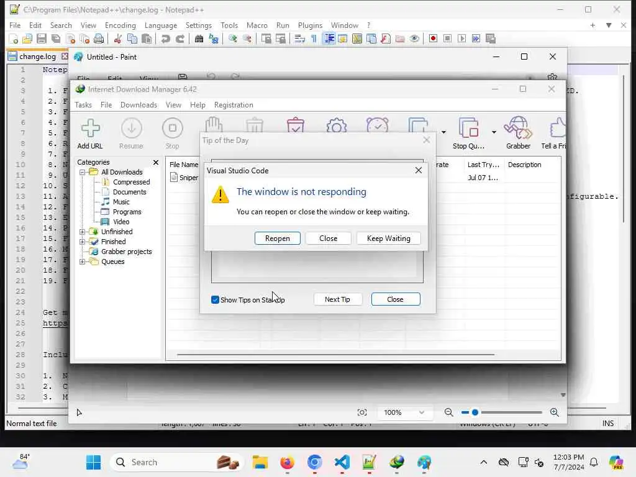Viewport: 636px width, 477px height.
Task: Select the Compressed category
Action: point(132,182)
